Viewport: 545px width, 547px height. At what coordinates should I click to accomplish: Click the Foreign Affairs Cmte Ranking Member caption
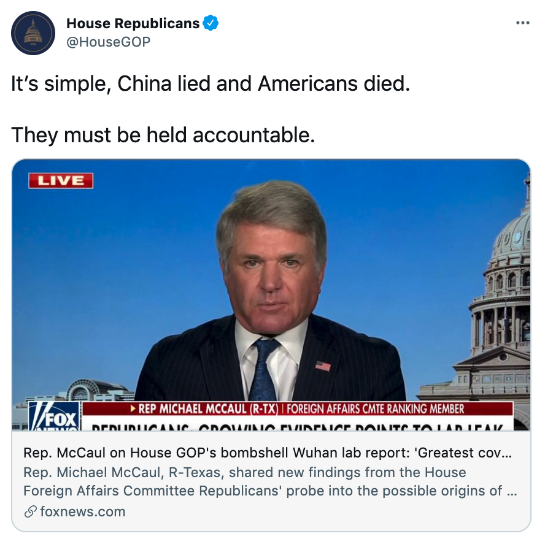376,408
